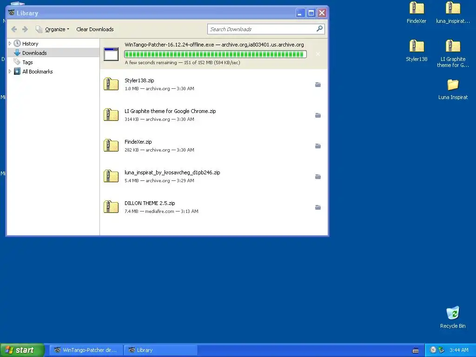This screenshot has height=357, width=476.
Task: Close the Library window
Action: click(322, 13)
